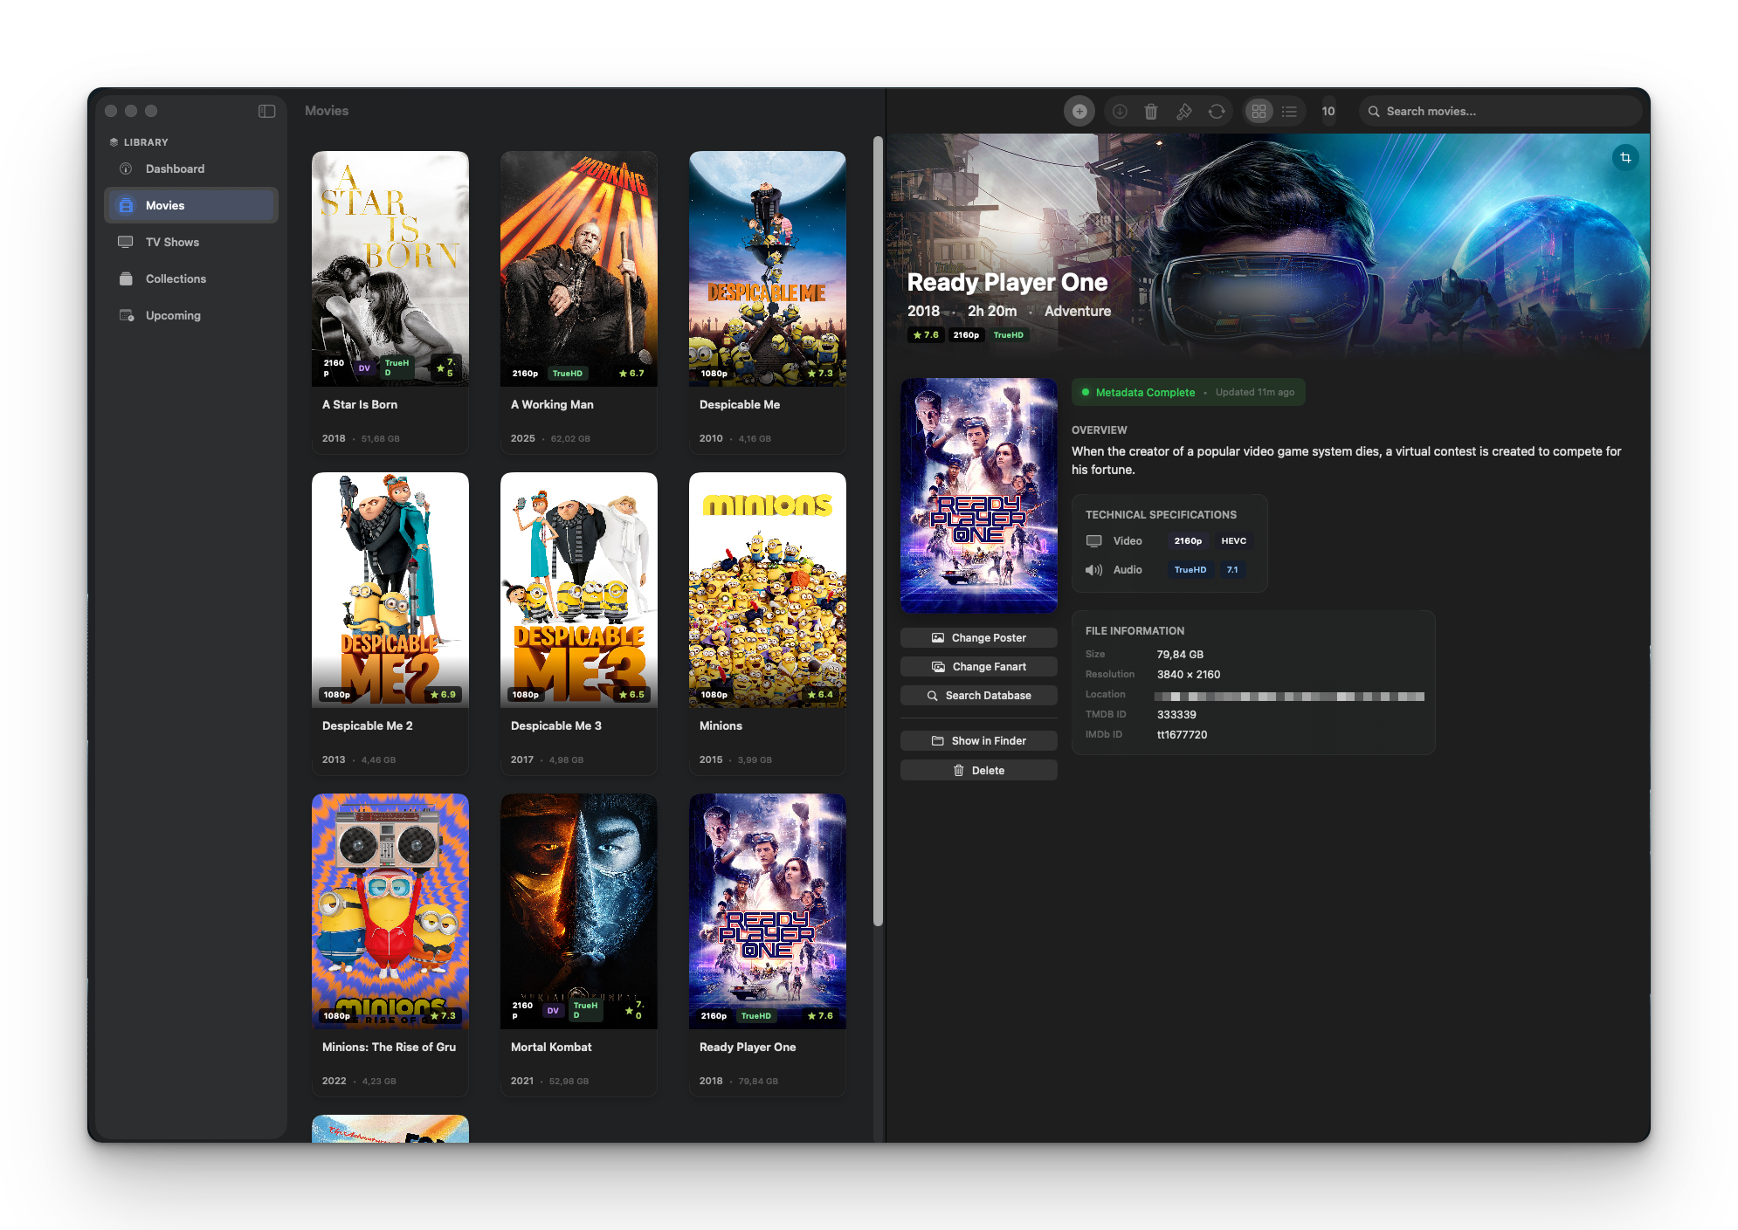Click the add movie plus icon
This screenshot has height=1230, width=1738.
coord(1079,111)
